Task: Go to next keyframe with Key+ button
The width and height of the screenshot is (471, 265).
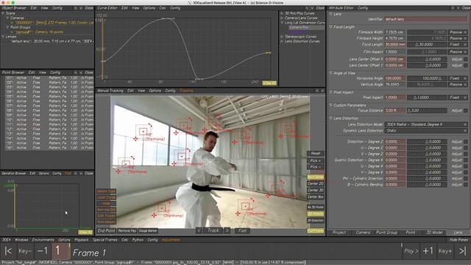Action: [445, 251]
